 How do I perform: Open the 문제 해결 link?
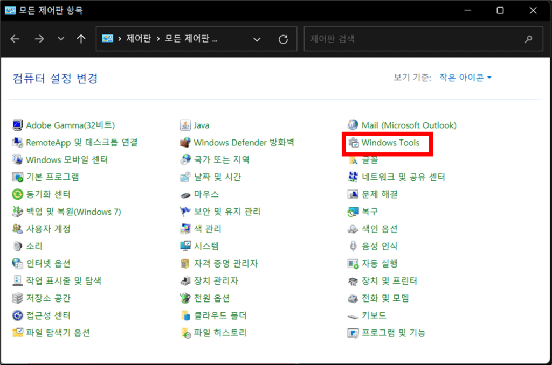[380, 194]
